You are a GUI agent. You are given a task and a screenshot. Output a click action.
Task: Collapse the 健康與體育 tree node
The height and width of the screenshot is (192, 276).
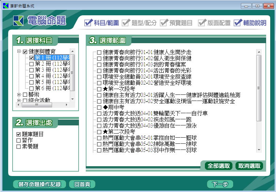click(19, 52)
